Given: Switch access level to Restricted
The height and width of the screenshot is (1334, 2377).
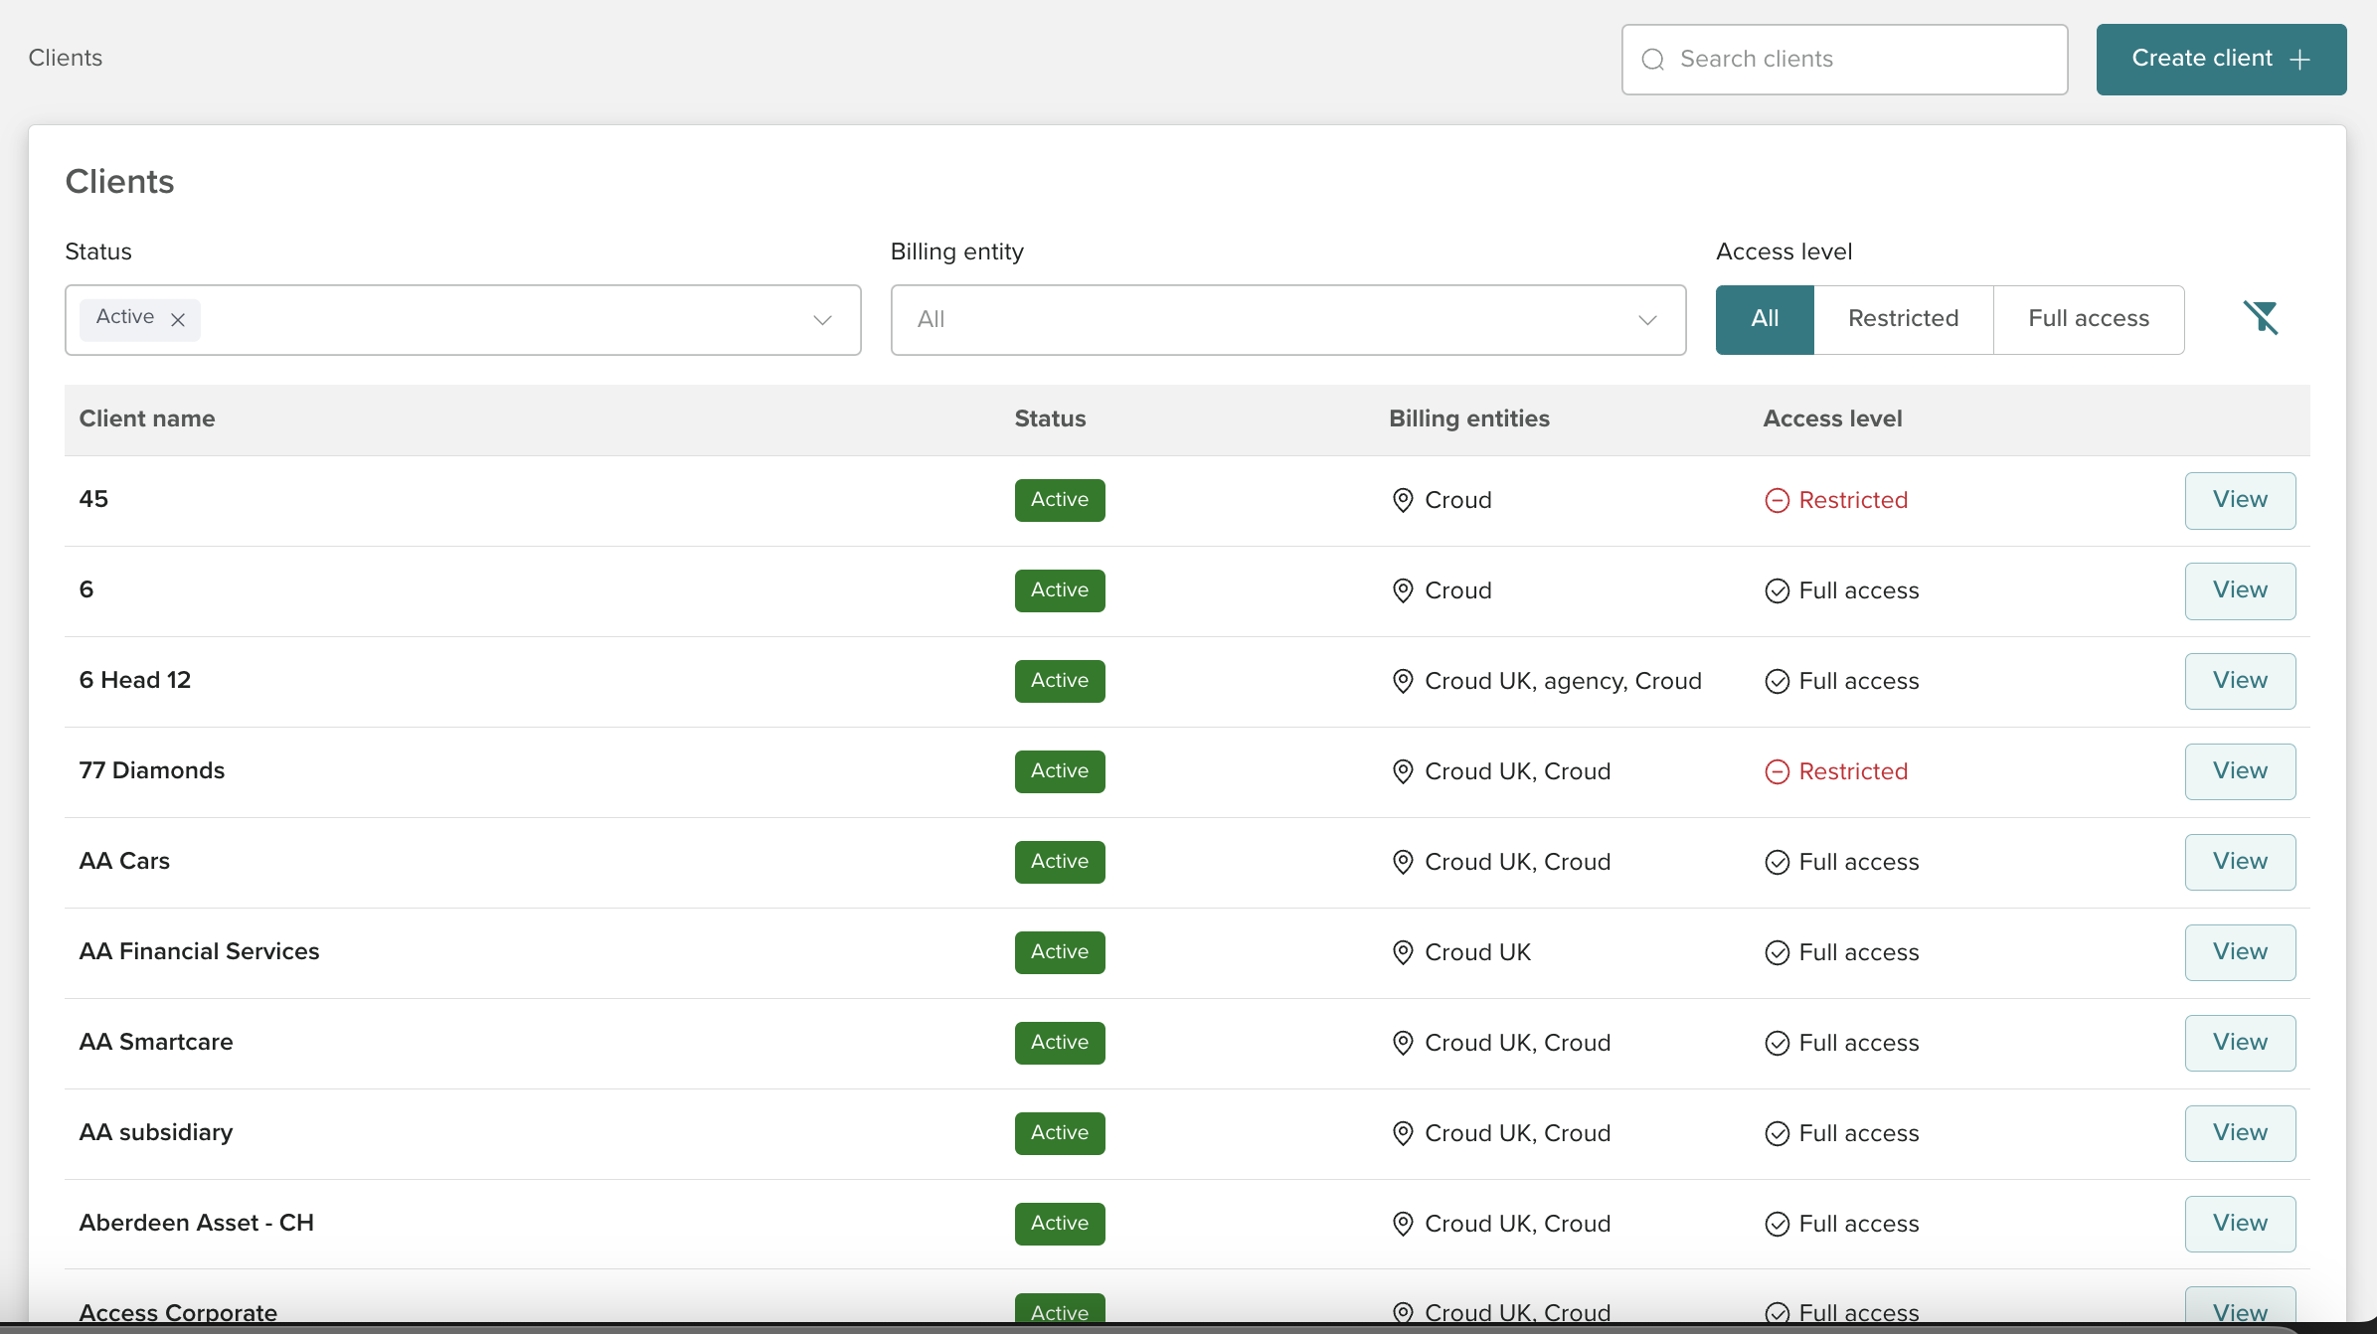Looking at the screenshot, I should 1903,319.
